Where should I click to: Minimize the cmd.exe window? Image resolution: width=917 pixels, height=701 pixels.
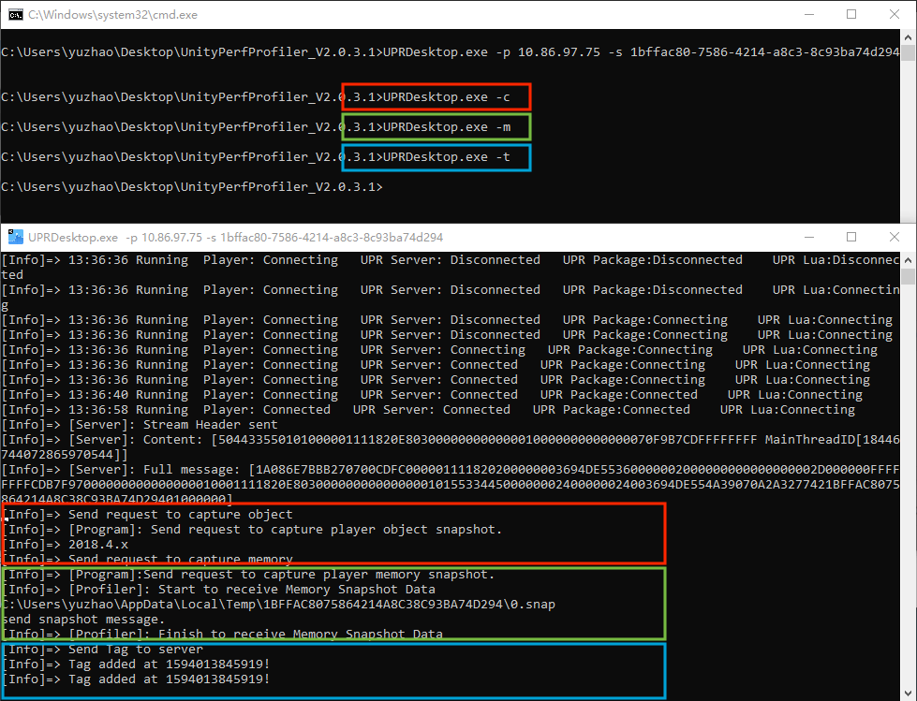(x=806, y=15)
